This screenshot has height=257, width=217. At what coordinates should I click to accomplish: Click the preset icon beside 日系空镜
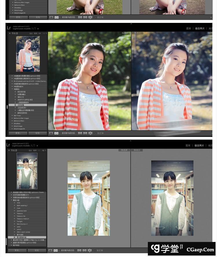coord(15,105)
